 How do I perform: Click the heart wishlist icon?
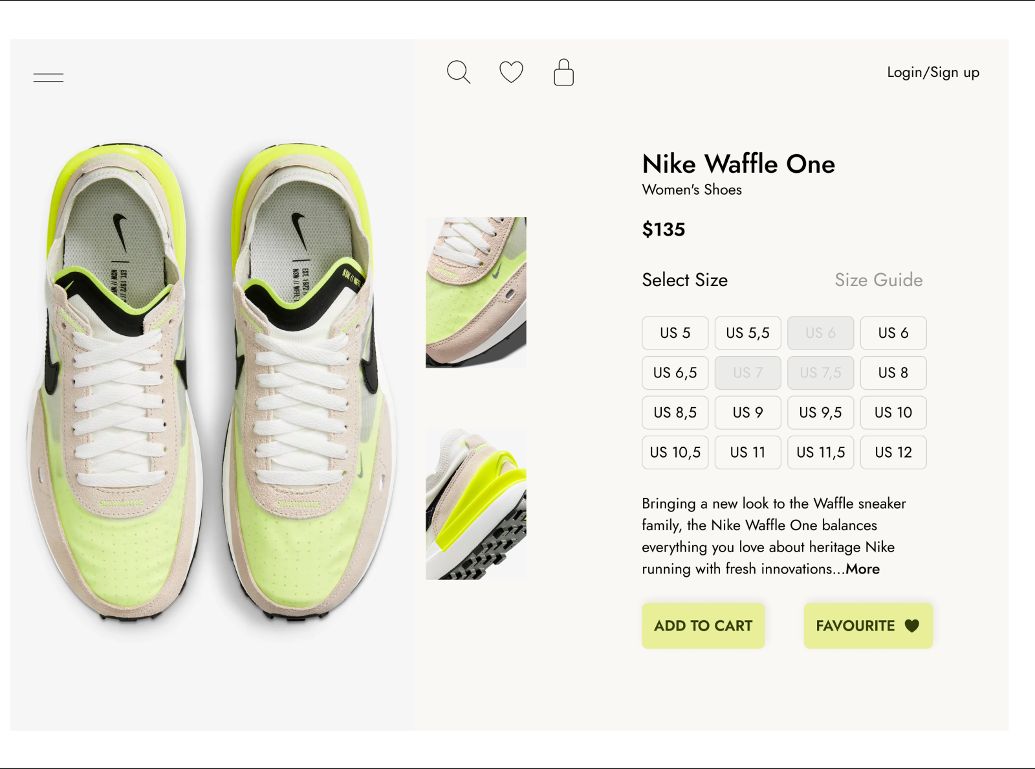tap(511, 72)
